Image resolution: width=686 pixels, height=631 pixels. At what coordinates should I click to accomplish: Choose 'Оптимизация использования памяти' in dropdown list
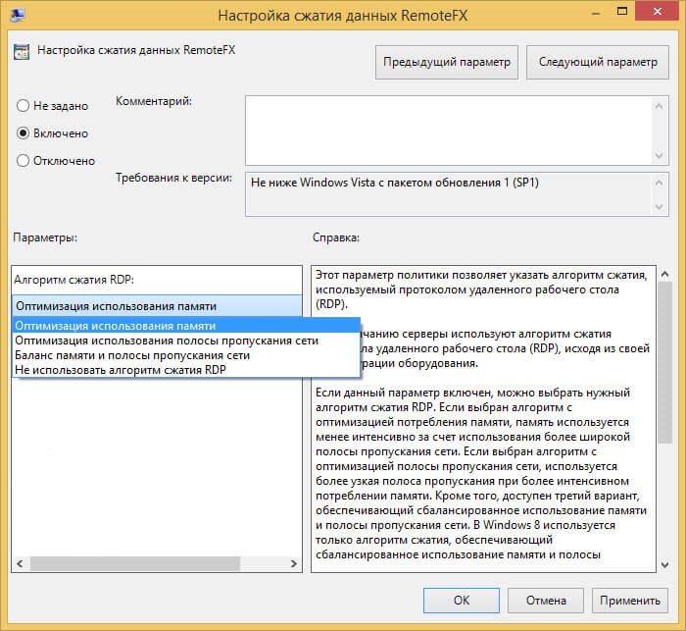(x=186, y=326)
